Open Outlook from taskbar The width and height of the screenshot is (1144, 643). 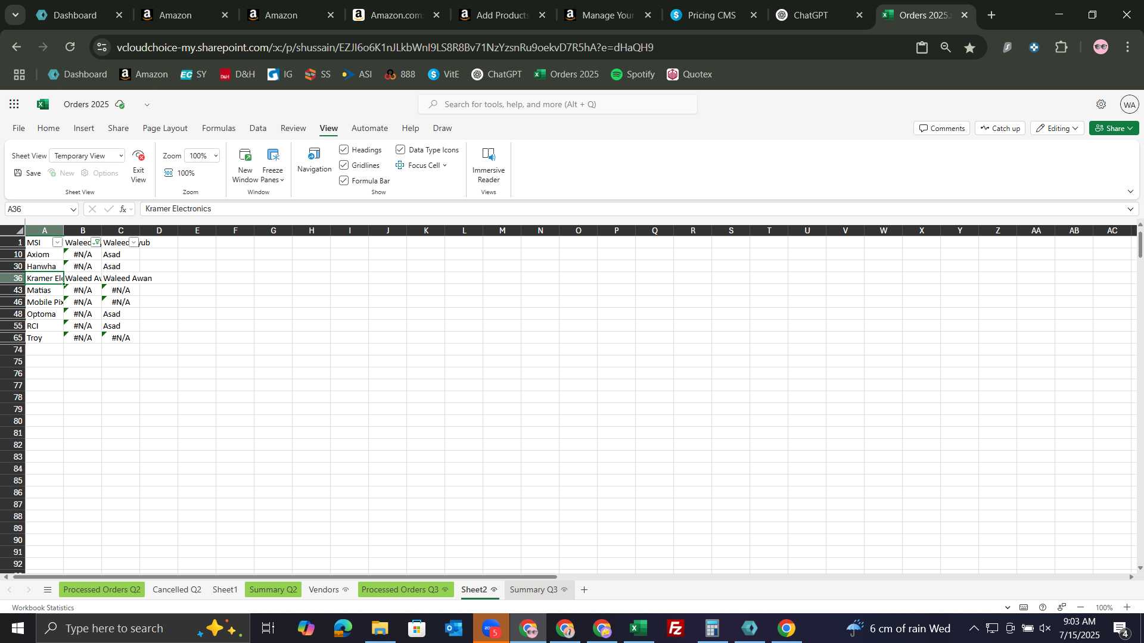click(x=453, y=628)
